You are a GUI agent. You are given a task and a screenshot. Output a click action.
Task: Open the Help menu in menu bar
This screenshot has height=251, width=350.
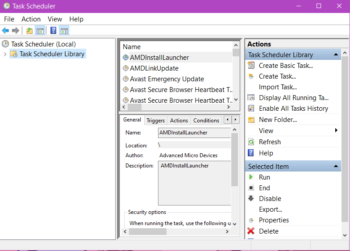pyautogui.click(x=76, y=19)
